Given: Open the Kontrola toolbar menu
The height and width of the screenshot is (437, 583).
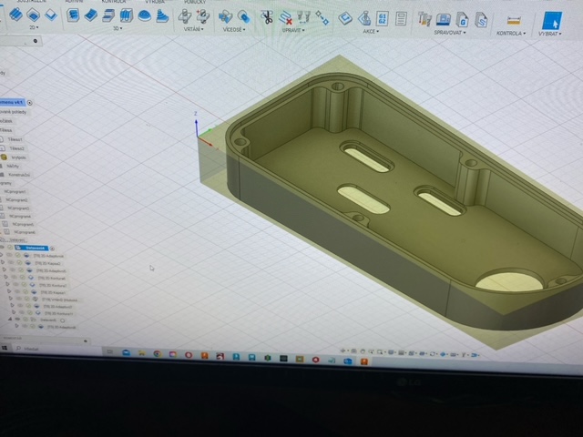Looking at the screenshot, I should tap(511, 33).
